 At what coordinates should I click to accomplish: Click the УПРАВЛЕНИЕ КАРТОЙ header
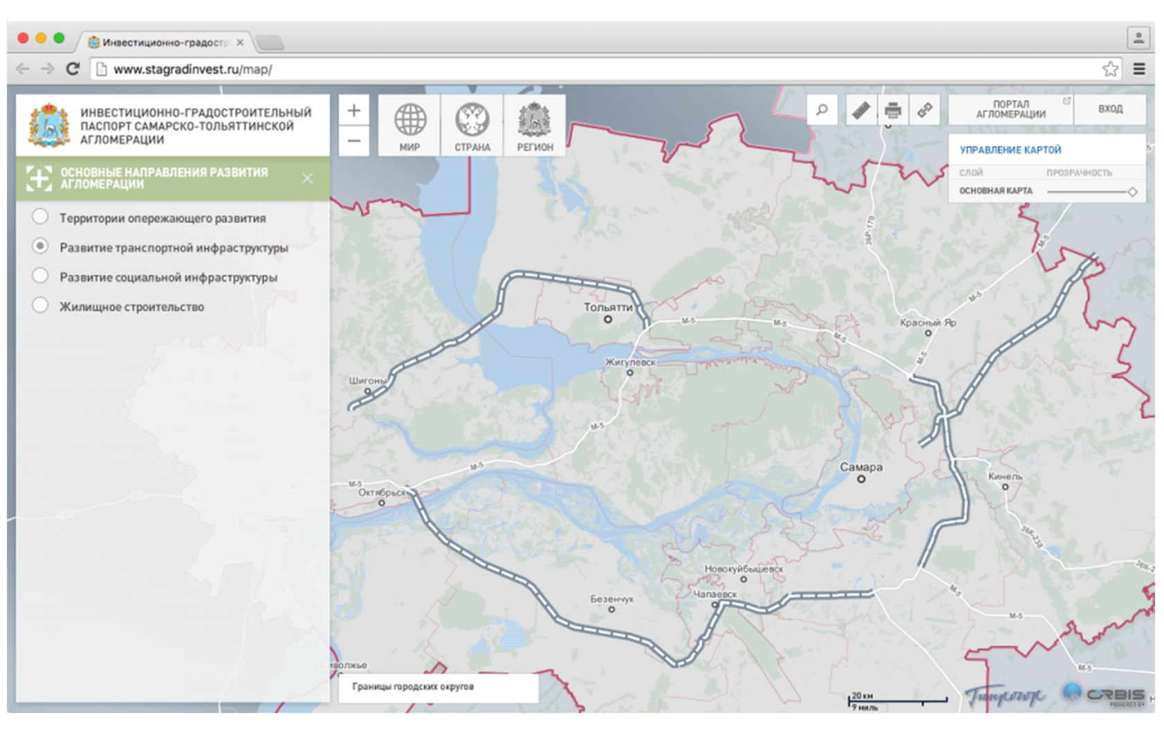coord(1010,150)
